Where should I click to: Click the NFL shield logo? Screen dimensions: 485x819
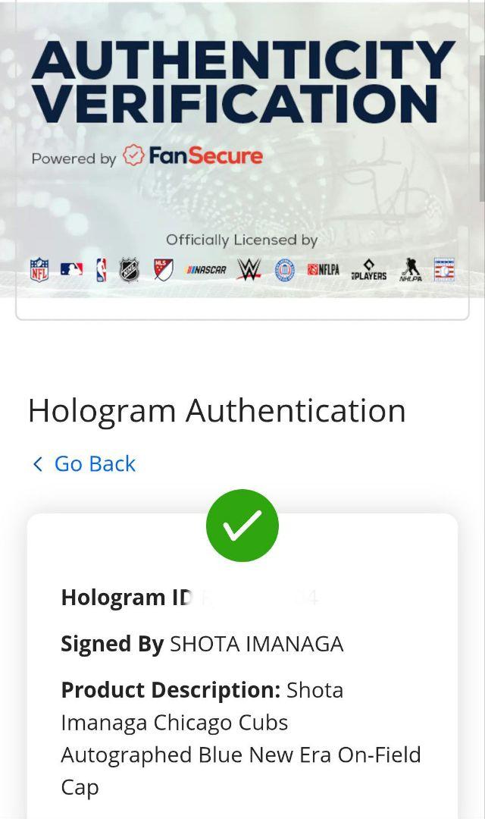pos(39,269)
